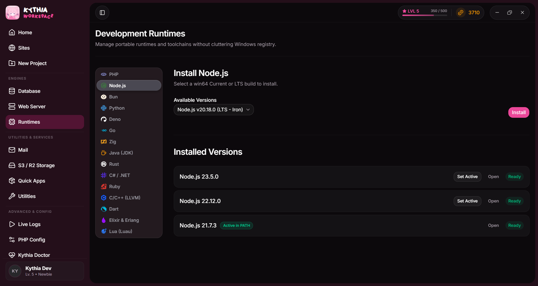Image resolution: width=538 pixels, height=286 pixels.
Task: Open the Node.js 21.7.3 folder
Action: [493, 225]
